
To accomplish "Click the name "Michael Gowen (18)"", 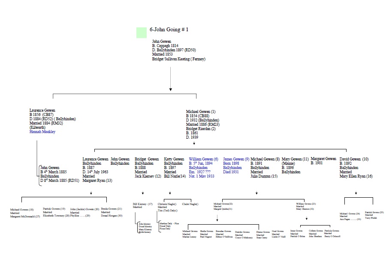I will point(22,210).
